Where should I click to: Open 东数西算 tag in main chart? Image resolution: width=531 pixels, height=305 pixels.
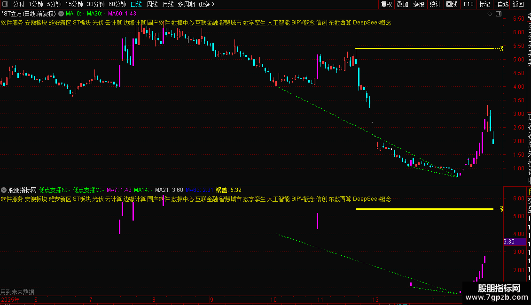click(340, 23)
